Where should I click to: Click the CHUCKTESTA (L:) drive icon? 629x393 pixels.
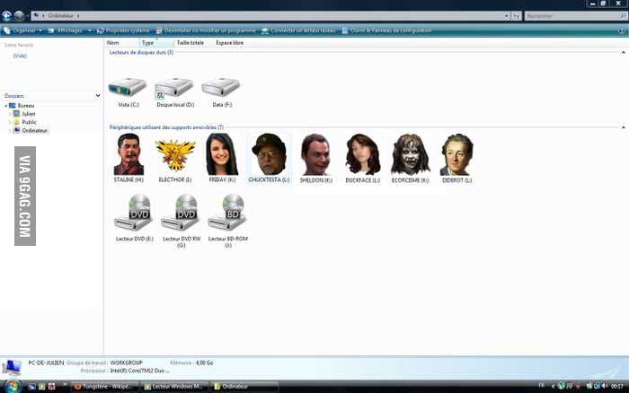[268, 154]
